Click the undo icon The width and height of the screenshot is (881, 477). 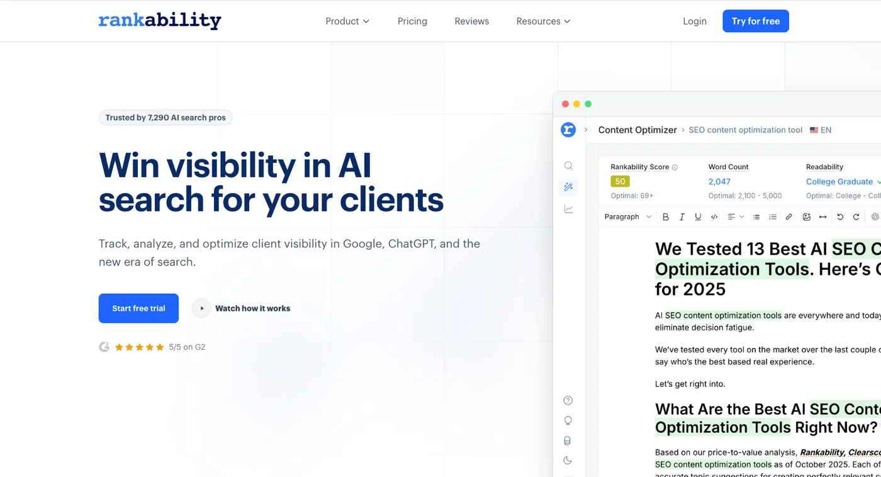click(840, 216)
